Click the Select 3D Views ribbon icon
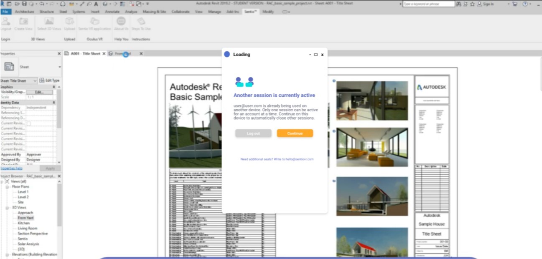Viewport: 542px width, 259px height. pos(49,22)
